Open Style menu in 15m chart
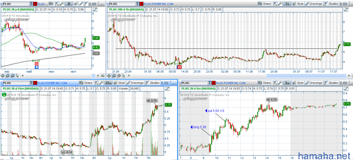 click(119, 83)
